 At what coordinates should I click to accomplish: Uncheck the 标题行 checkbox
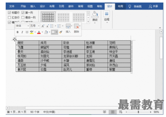pyautogui.click(x=9, y=13)
